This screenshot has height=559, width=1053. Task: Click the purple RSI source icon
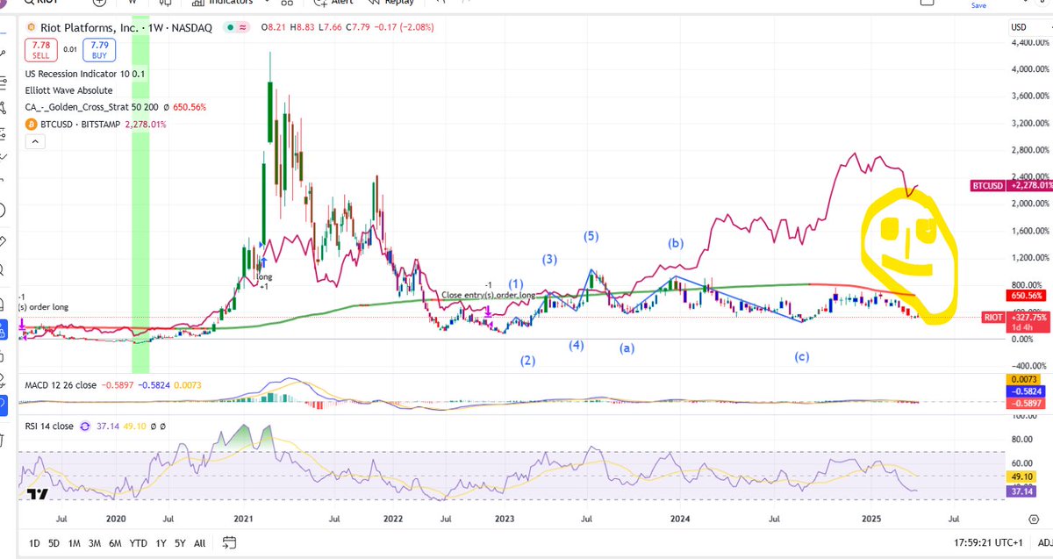pyautogui.click(x=85, y=426)
